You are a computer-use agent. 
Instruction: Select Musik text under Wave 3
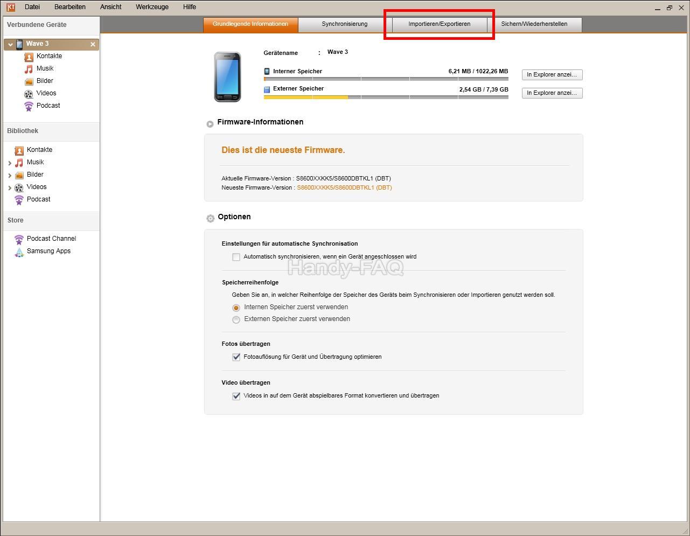45,69
